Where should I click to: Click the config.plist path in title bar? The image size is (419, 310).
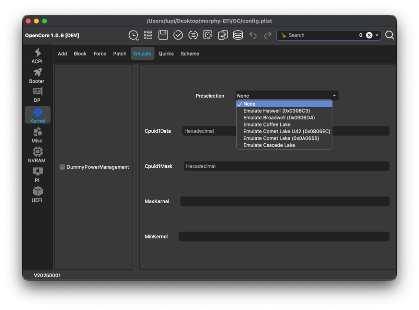pos(209,21)
